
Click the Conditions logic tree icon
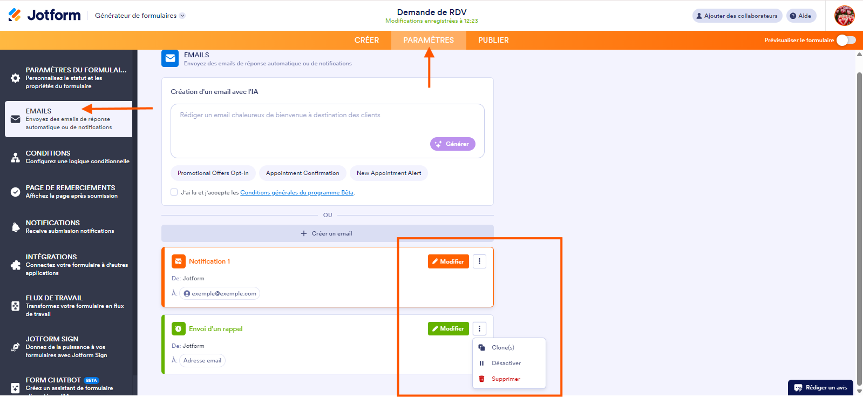(16, 157)
